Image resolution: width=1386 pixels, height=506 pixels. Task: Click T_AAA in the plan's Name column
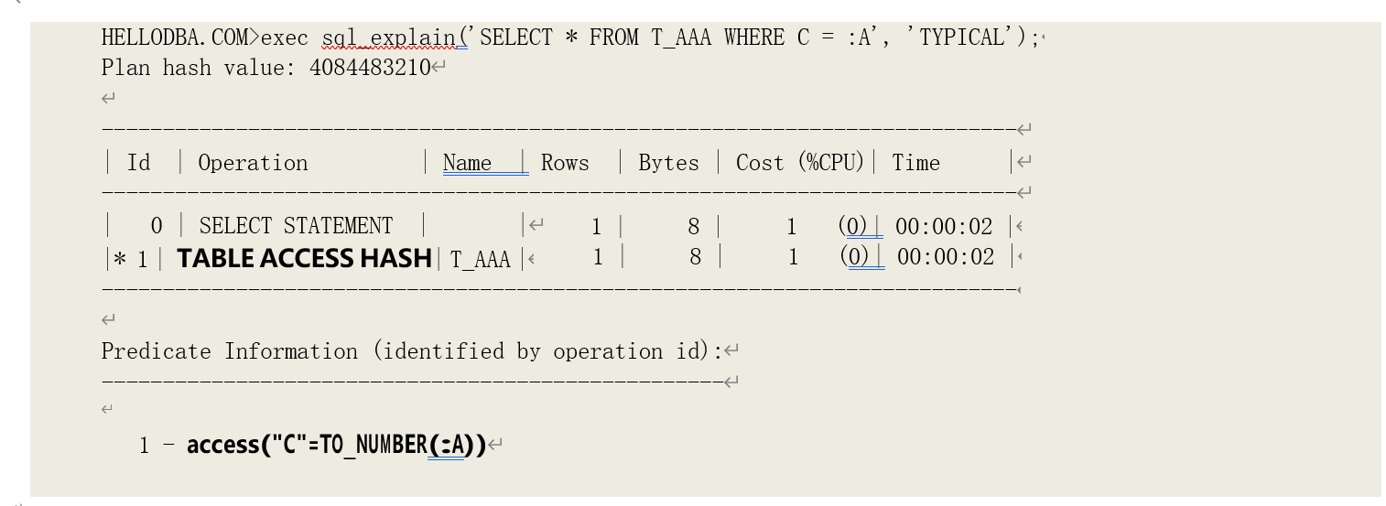pyautogui.click(x=481, y=260)
